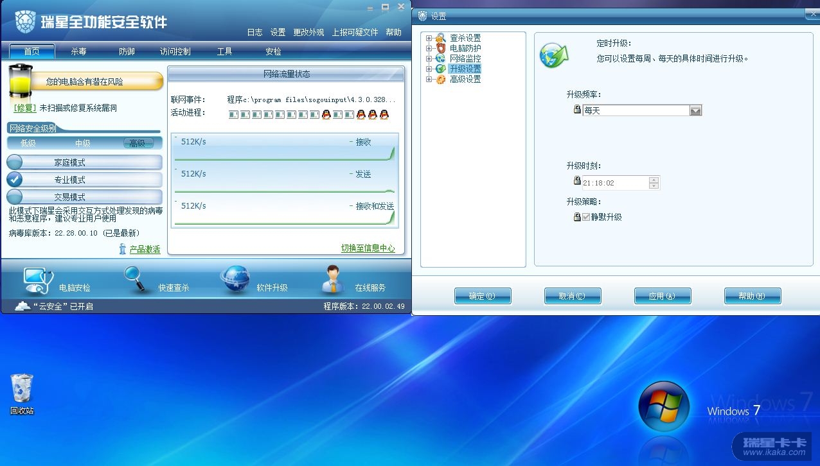The image size is (820, 466).
Task: Select the 回收站 recycle bin desktop icon
Action: pos(22,393)
